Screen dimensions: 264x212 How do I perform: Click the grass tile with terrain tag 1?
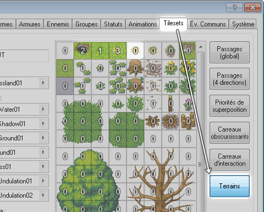100,51
